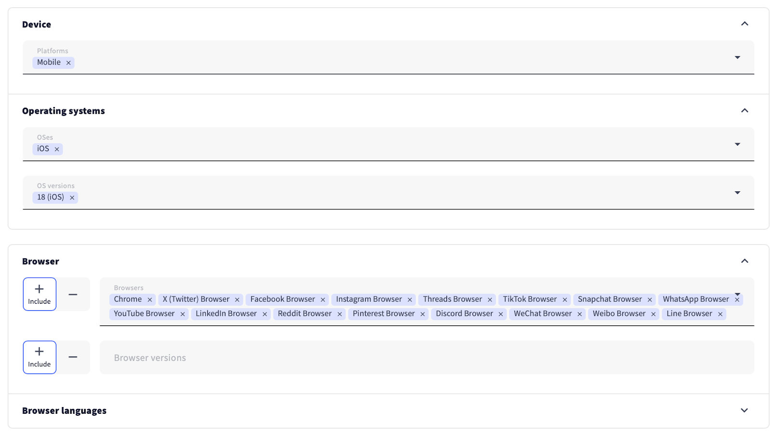This screenshot has height=433, width=770.
Task: Collapse the Browser section
Action: pos(744,261)
